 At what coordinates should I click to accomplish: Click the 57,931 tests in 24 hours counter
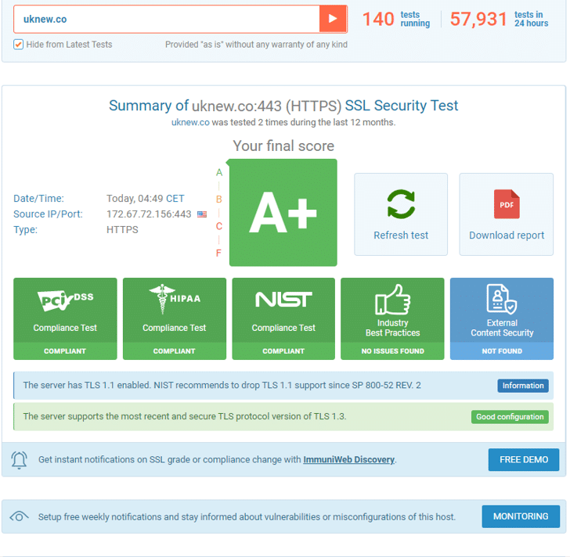point(499,19)
